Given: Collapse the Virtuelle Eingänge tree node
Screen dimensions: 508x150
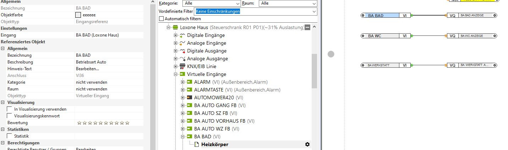Looking at the screenshot, I should [x=175, y=74].
